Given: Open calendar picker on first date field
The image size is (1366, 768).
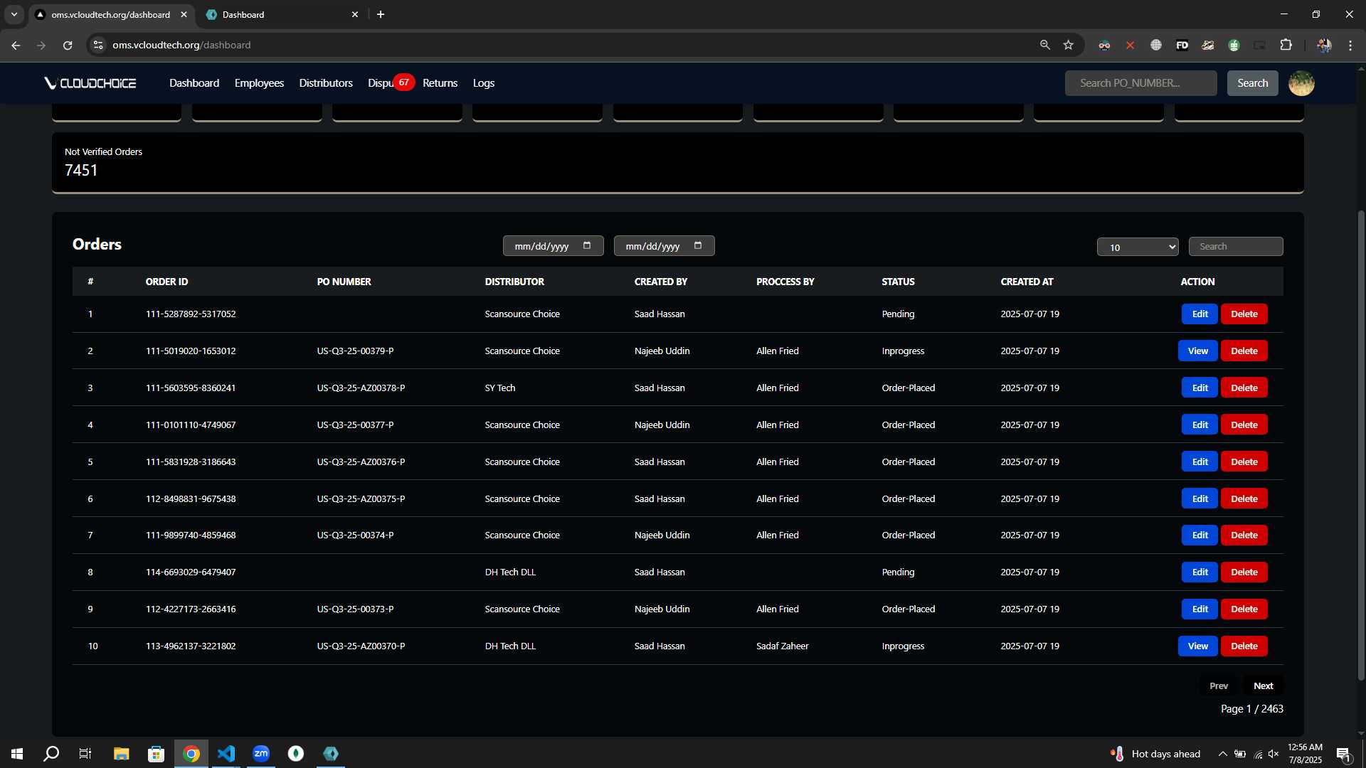Looking at the screenshot, I should pyautogui.click(x=587, y=245).
